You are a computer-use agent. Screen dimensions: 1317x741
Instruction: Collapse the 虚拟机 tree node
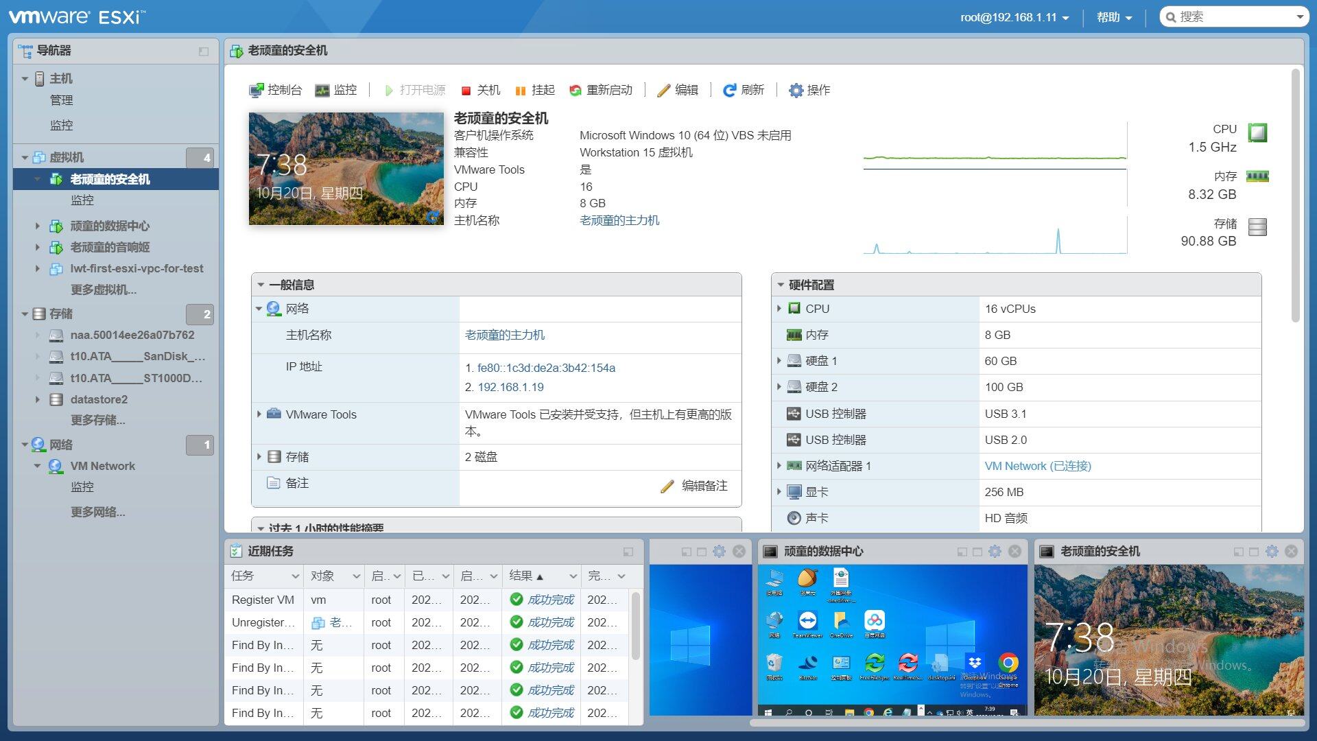25,158
